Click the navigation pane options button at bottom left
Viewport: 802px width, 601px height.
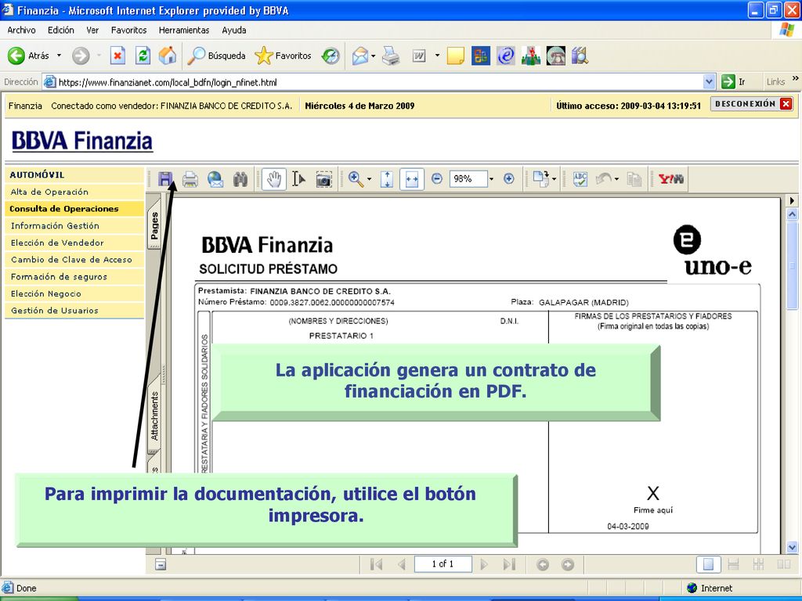point(161,564)
